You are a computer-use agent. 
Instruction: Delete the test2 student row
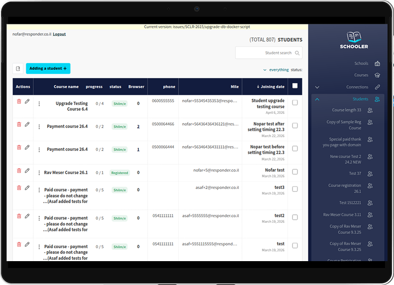pos(19,216)
